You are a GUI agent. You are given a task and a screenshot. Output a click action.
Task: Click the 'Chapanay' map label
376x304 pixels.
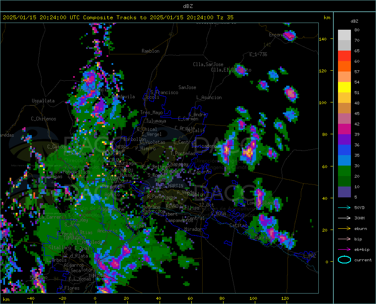click(178, 164)
